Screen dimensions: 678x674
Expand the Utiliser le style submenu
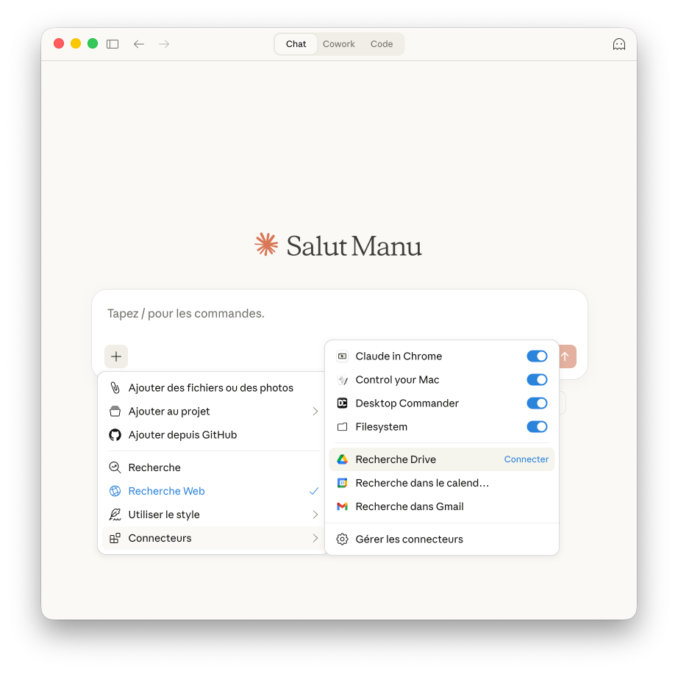[x=315, y=515]
